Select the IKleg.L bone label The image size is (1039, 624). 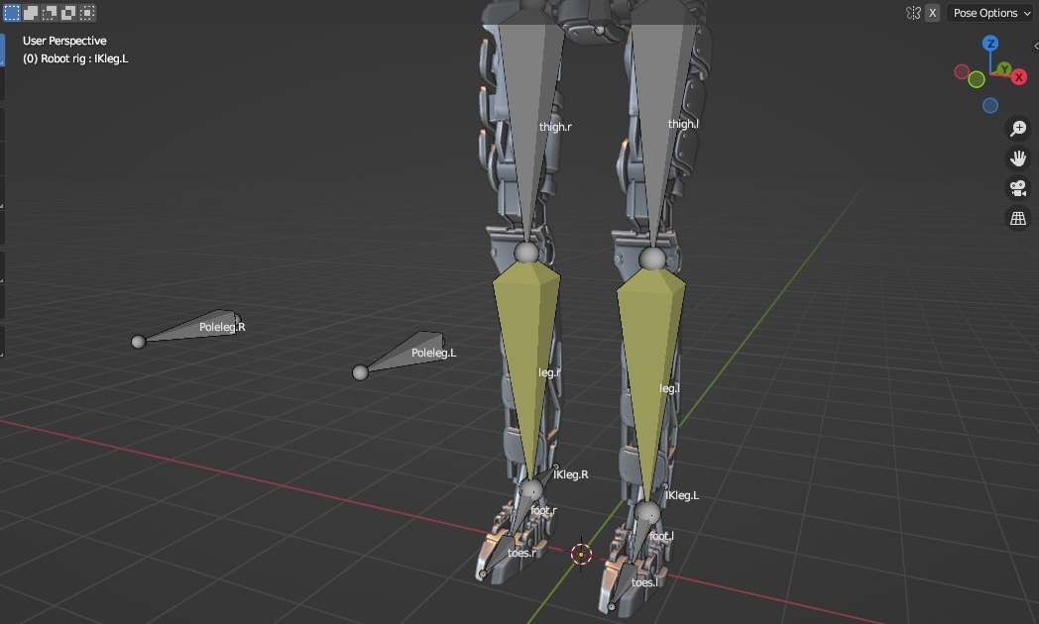[682, 495]
